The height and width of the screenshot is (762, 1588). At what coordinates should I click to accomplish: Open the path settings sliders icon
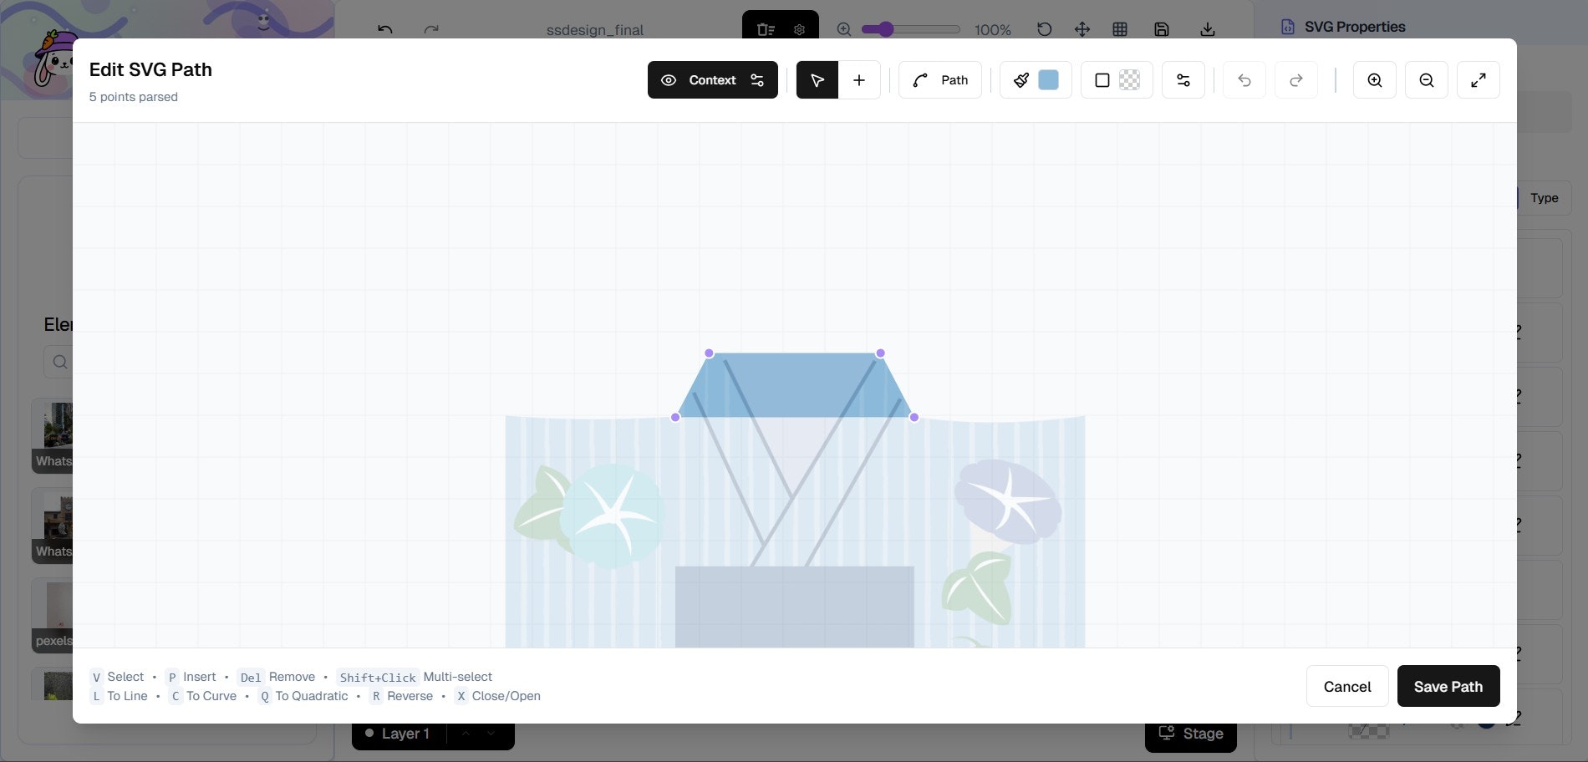1183,79
